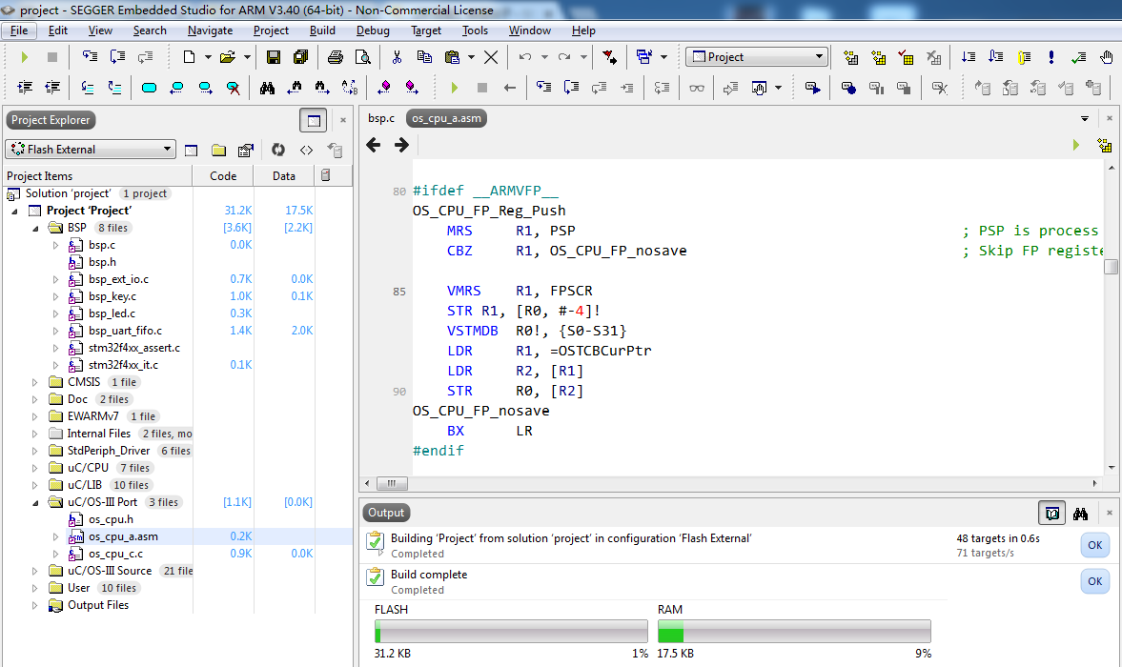1122x667 pixels.
Task: Click the editor Forward navigation arrow
Action: click(x=401, y=145)
